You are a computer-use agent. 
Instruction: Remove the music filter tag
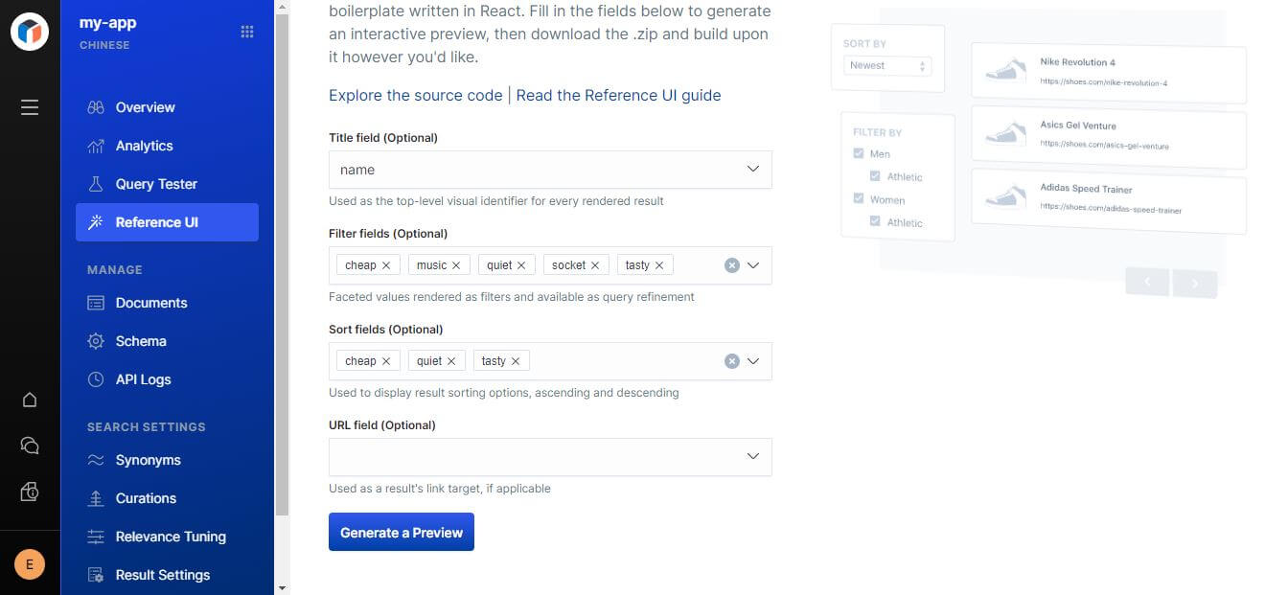pyautogui.click(x=456, y=265)
